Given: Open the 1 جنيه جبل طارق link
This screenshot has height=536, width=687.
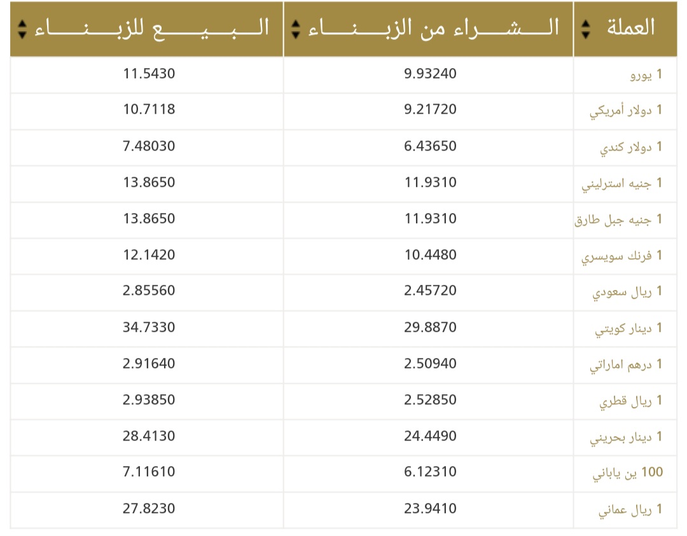Looking at the screenshot, I should point(618,219).
